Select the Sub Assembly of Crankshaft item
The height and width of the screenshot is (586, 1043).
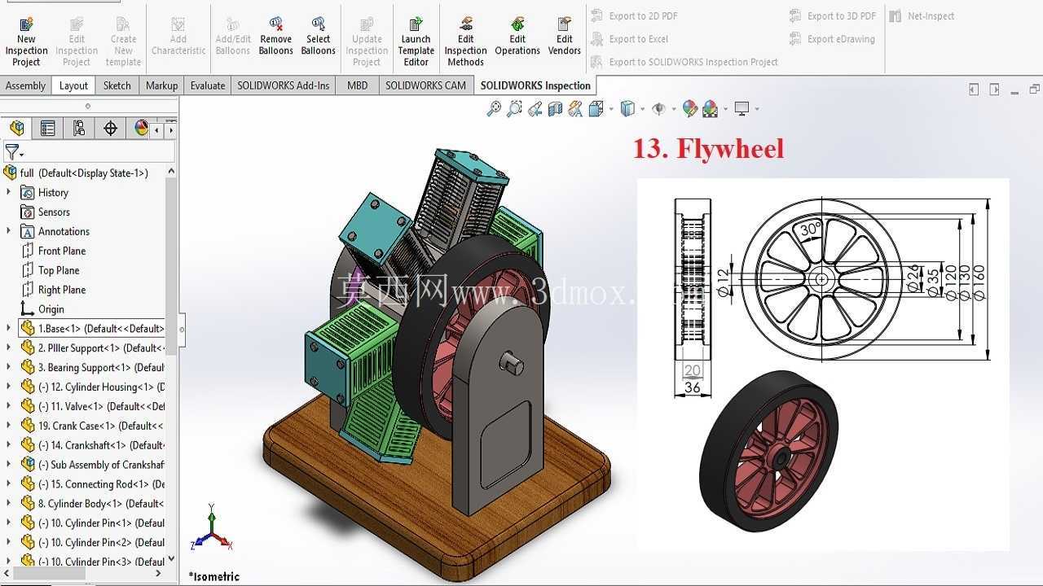click(101, 465)
